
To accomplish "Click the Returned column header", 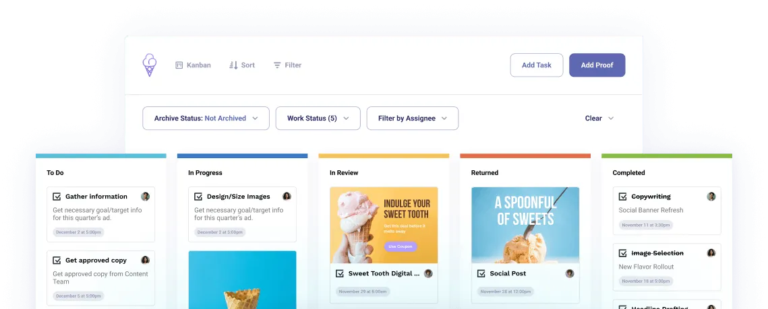I will pos(485,172).
